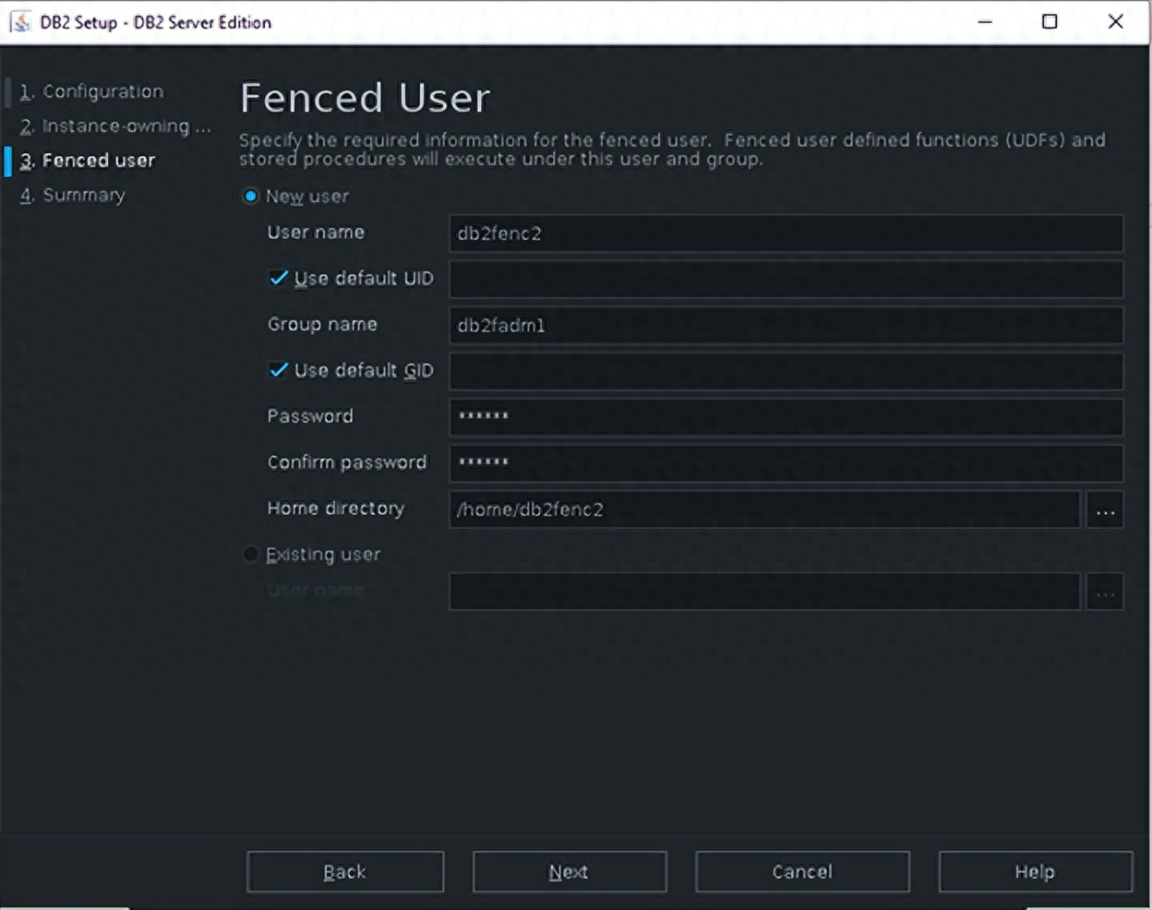1152x910 pixels.
Task: Click the Java icon in title bar
Action: 20,22
